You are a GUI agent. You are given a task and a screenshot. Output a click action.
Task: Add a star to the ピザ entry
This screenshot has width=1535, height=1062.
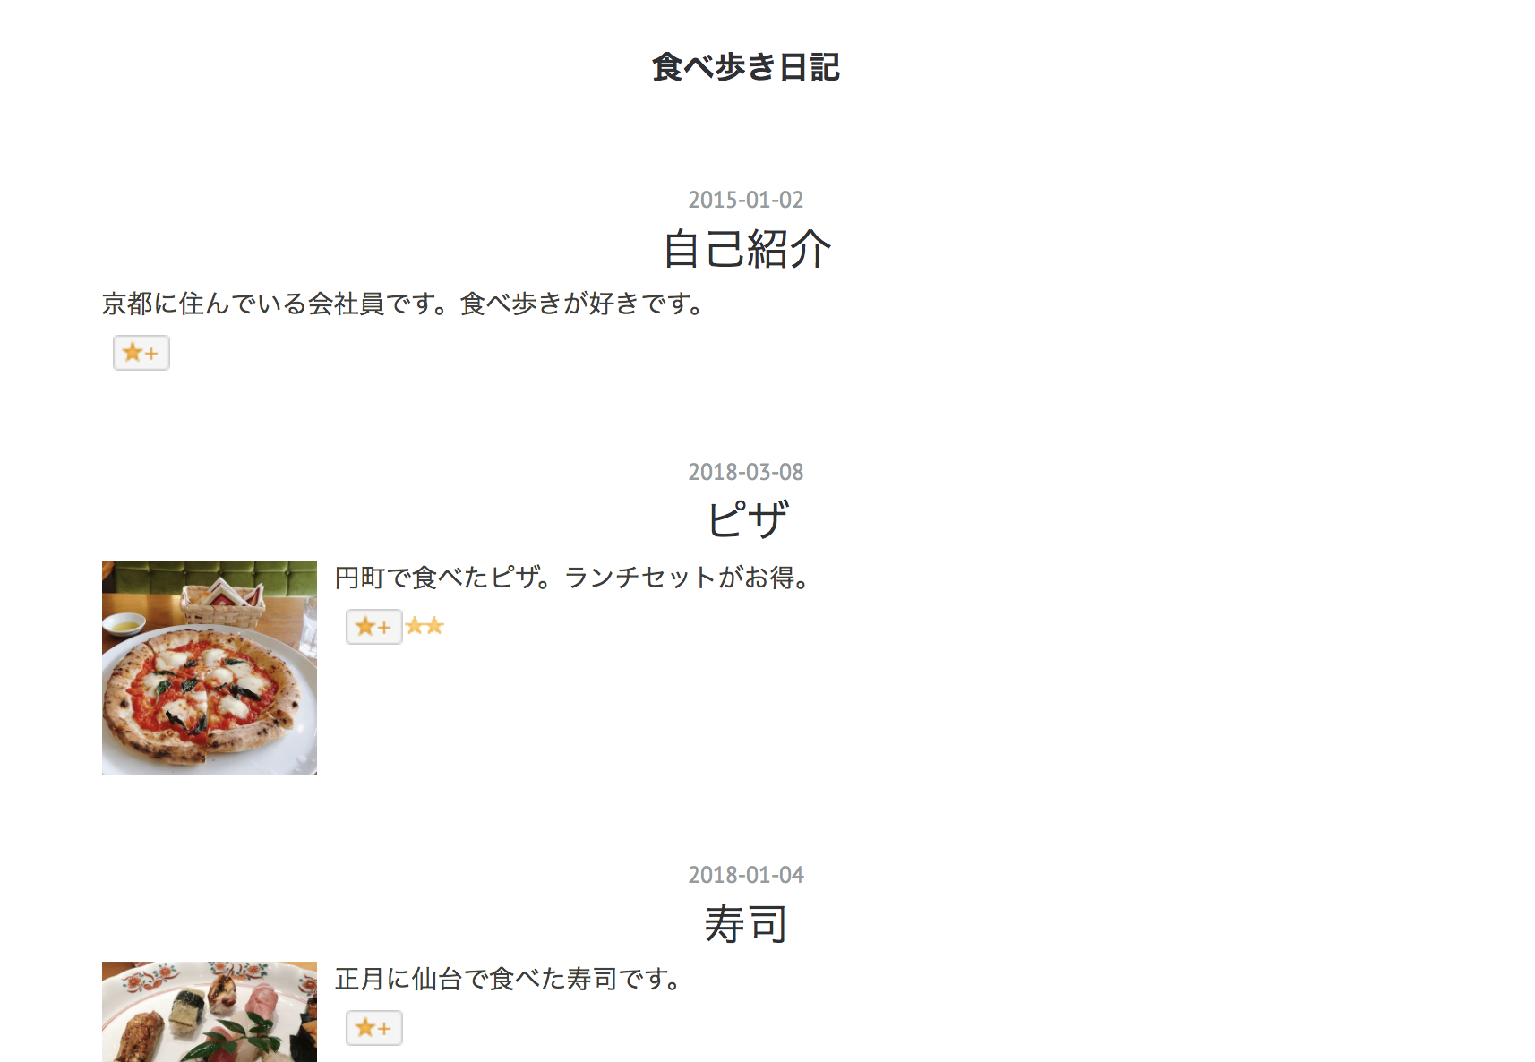374,627
